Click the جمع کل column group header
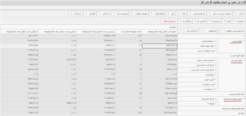Image resolution: width=246 pixels, height=116 pixels. click(x=89, y=27)
